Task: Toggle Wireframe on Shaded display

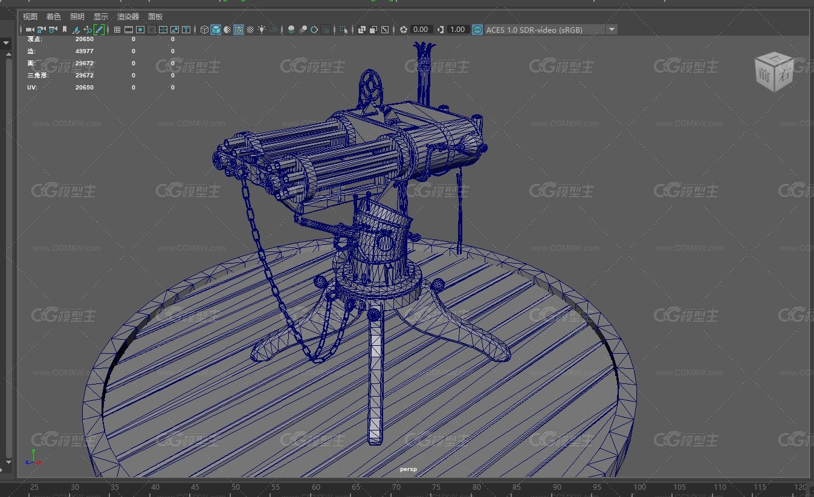Action: (239, 30)
